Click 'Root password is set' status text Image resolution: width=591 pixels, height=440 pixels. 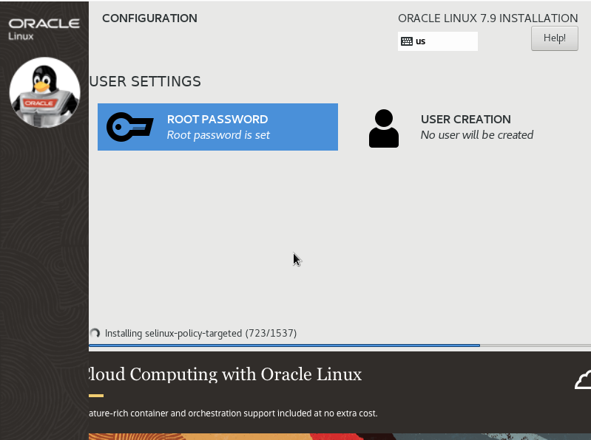point(218,135)
